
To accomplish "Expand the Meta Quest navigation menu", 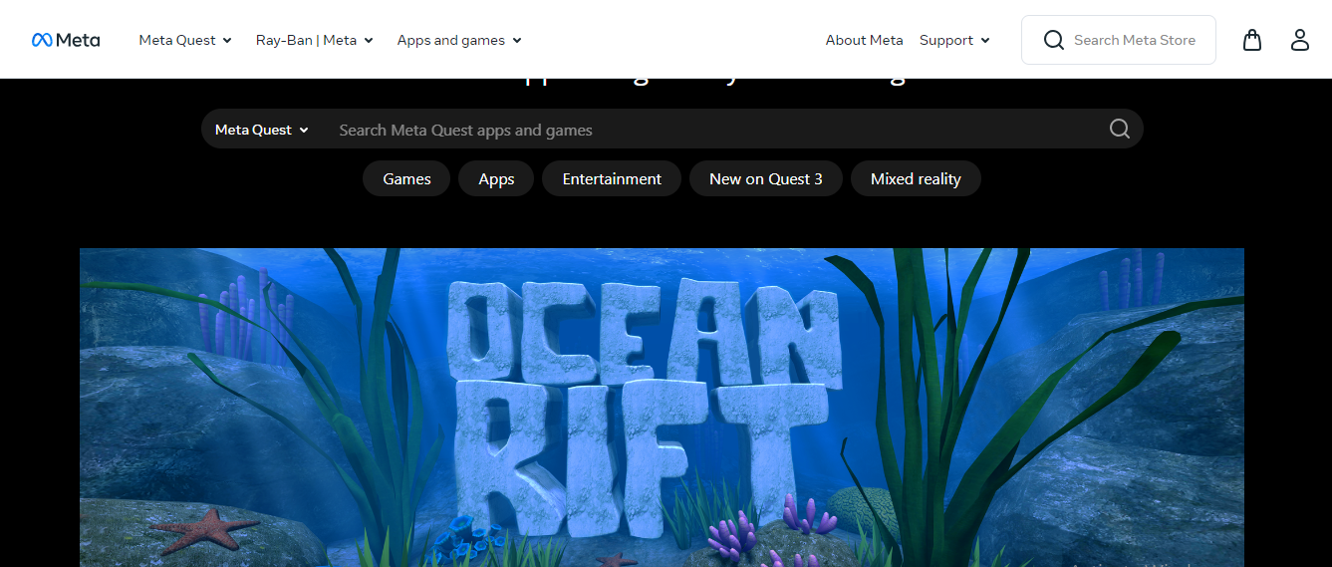I will [x=185, y=40].
